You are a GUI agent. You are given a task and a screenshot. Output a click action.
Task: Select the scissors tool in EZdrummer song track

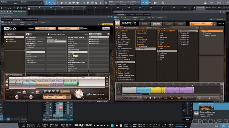coord(119,92)
